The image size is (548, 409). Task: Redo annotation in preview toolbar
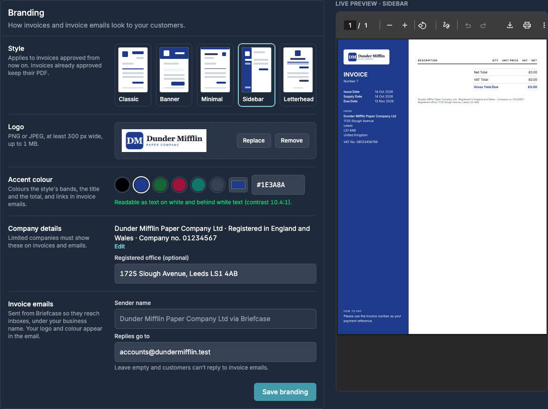click(483, 25)
